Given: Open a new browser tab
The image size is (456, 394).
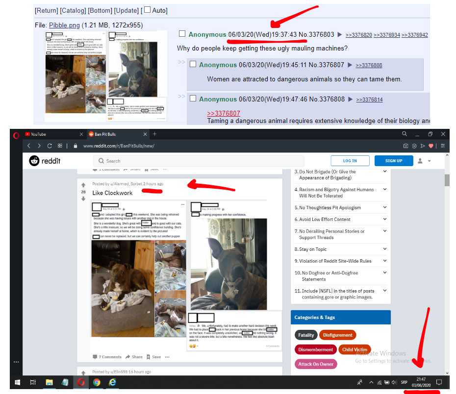Looking at the screenshot, I should pyautogui.click(x=155, y=134).
